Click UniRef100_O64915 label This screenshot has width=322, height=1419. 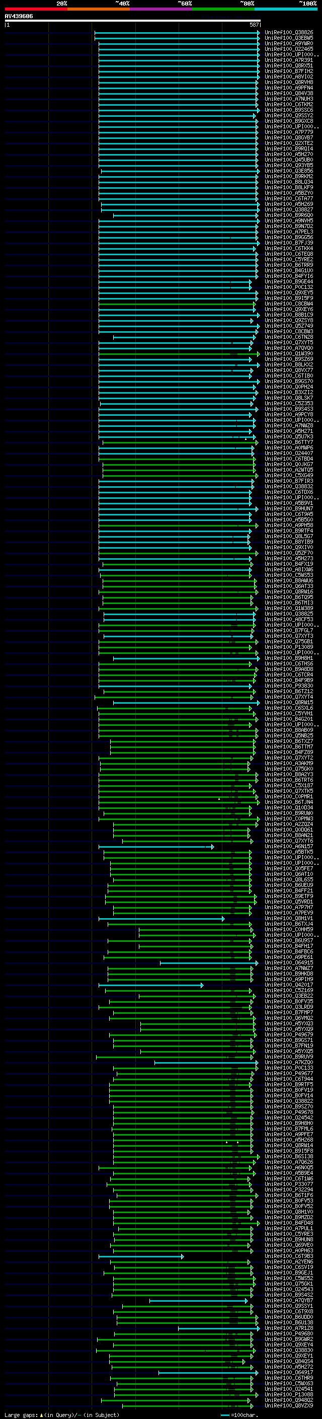point(289,962)
